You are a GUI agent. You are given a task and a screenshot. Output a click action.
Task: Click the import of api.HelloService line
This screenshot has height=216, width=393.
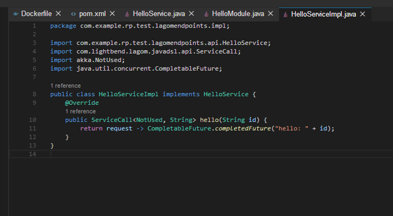(161, 43)
